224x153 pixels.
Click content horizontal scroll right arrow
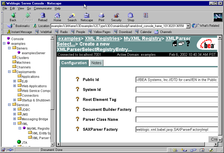216,144
